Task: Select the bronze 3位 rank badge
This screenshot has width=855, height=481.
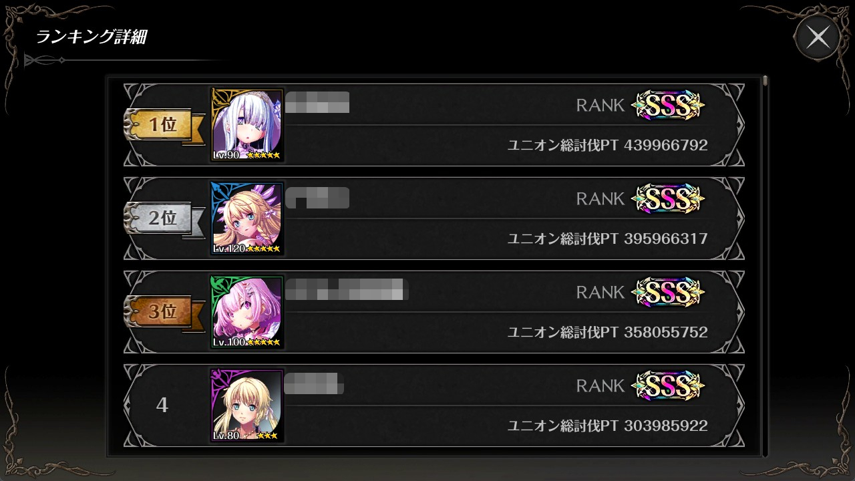Action: (x=164, y=313)
